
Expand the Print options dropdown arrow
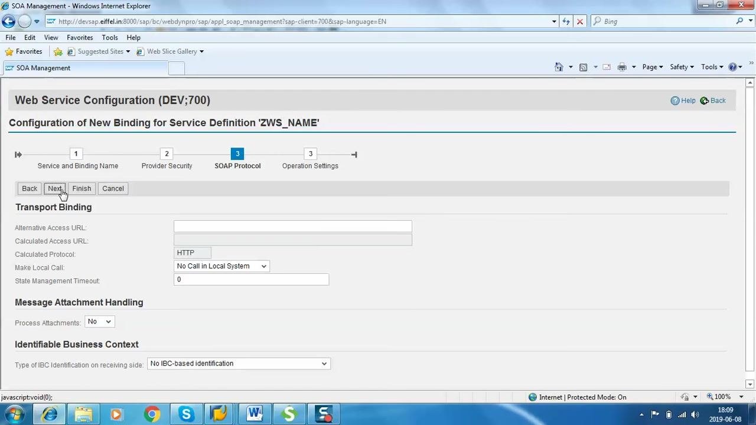click(x=634, y=67)
